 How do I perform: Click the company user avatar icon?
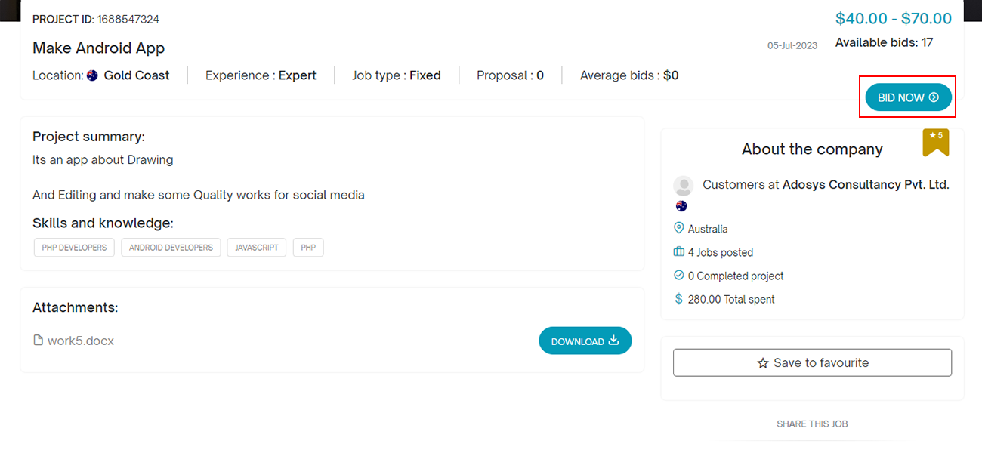pos(683,186)
